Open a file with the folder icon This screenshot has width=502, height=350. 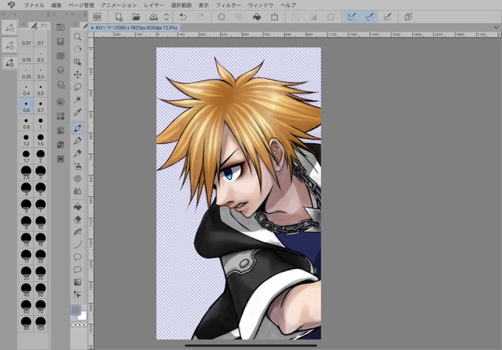pyautogui.click(x=136, y=17)
